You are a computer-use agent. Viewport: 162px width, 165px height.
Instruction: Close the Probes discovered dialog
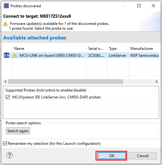(153, 6)
